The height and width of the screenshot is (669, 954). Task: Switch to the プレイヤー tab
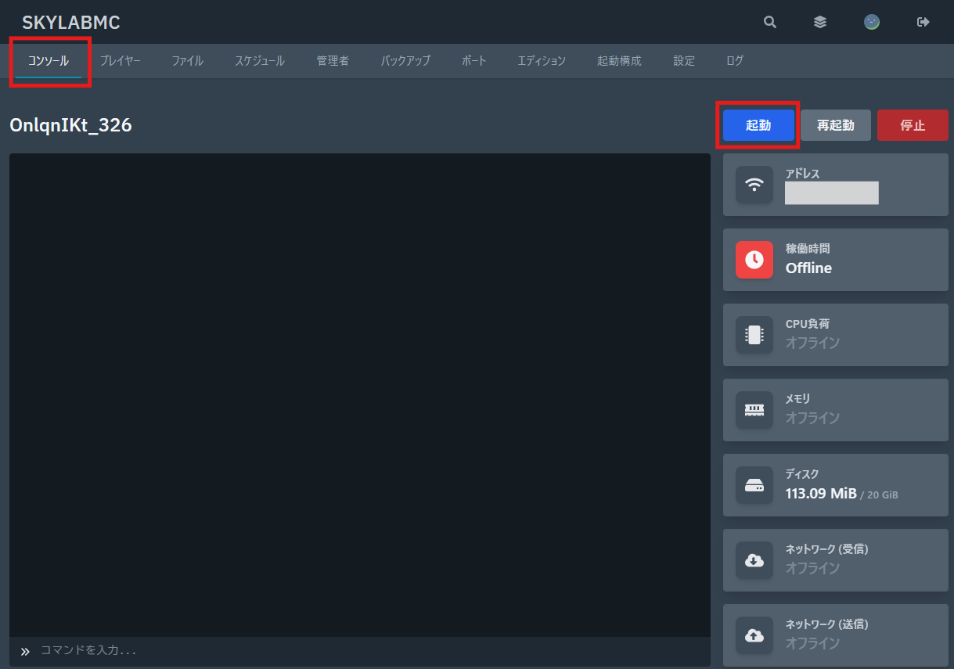[120, 61]
